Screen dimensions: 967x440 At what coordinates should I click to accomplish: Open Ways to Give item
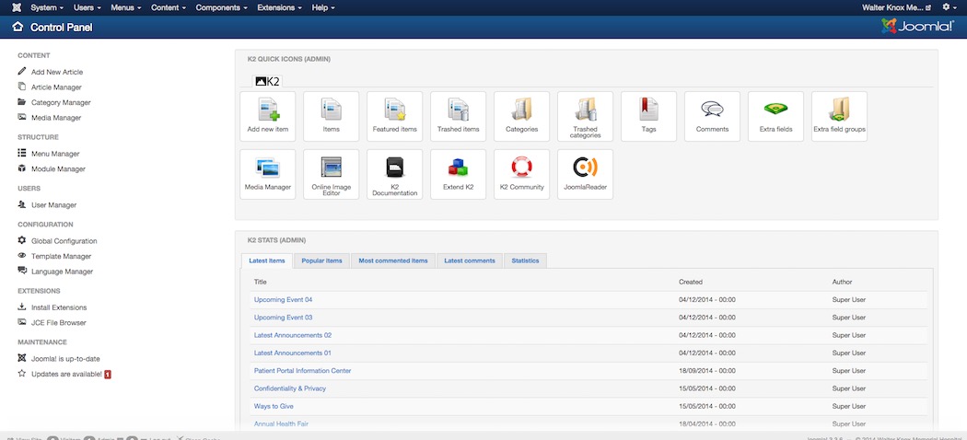click(x=274, y=407)
